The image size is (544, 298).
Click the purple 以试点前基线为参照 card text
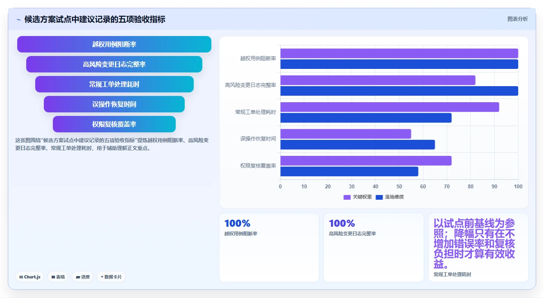[474, 244]
